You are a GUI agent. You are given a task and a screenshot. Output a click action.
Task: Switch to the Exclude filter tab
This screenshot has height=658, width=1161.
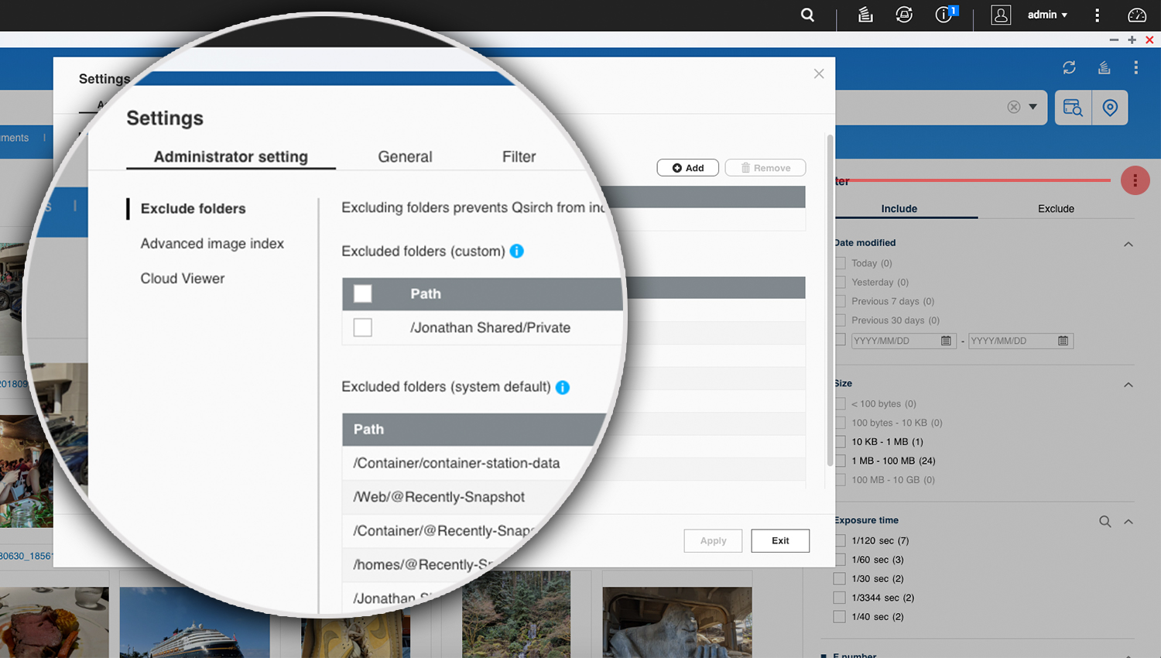pos(1056,208)
